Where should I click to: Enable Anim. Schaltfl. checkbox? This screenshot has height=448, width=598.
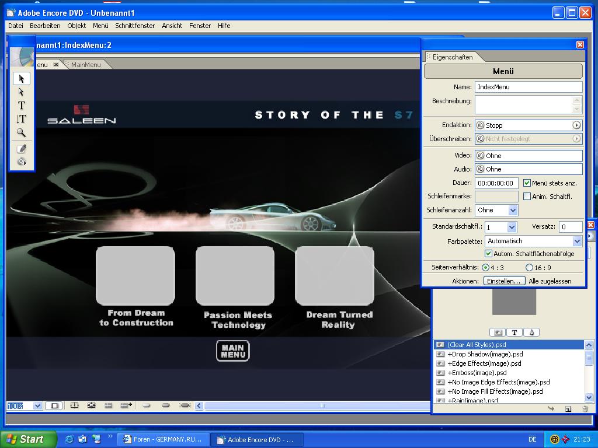click(x=527, y=197)
